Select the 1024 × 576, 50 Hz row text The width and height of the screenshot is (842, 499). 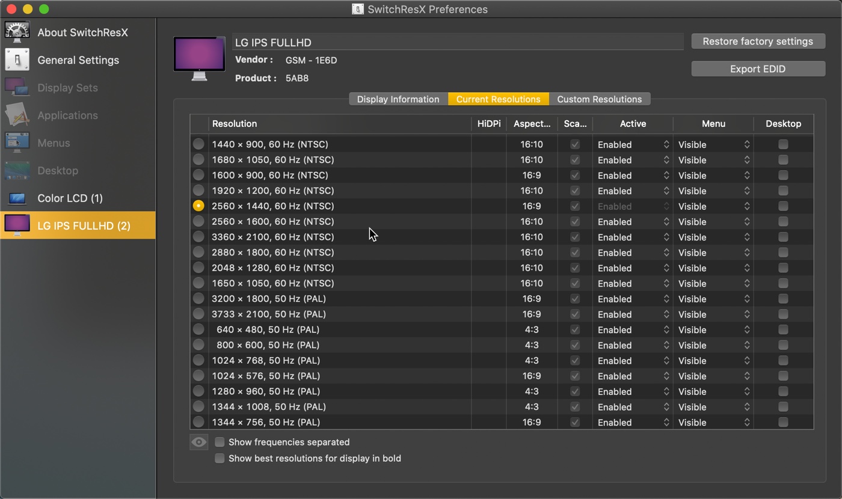pos(266,376)
